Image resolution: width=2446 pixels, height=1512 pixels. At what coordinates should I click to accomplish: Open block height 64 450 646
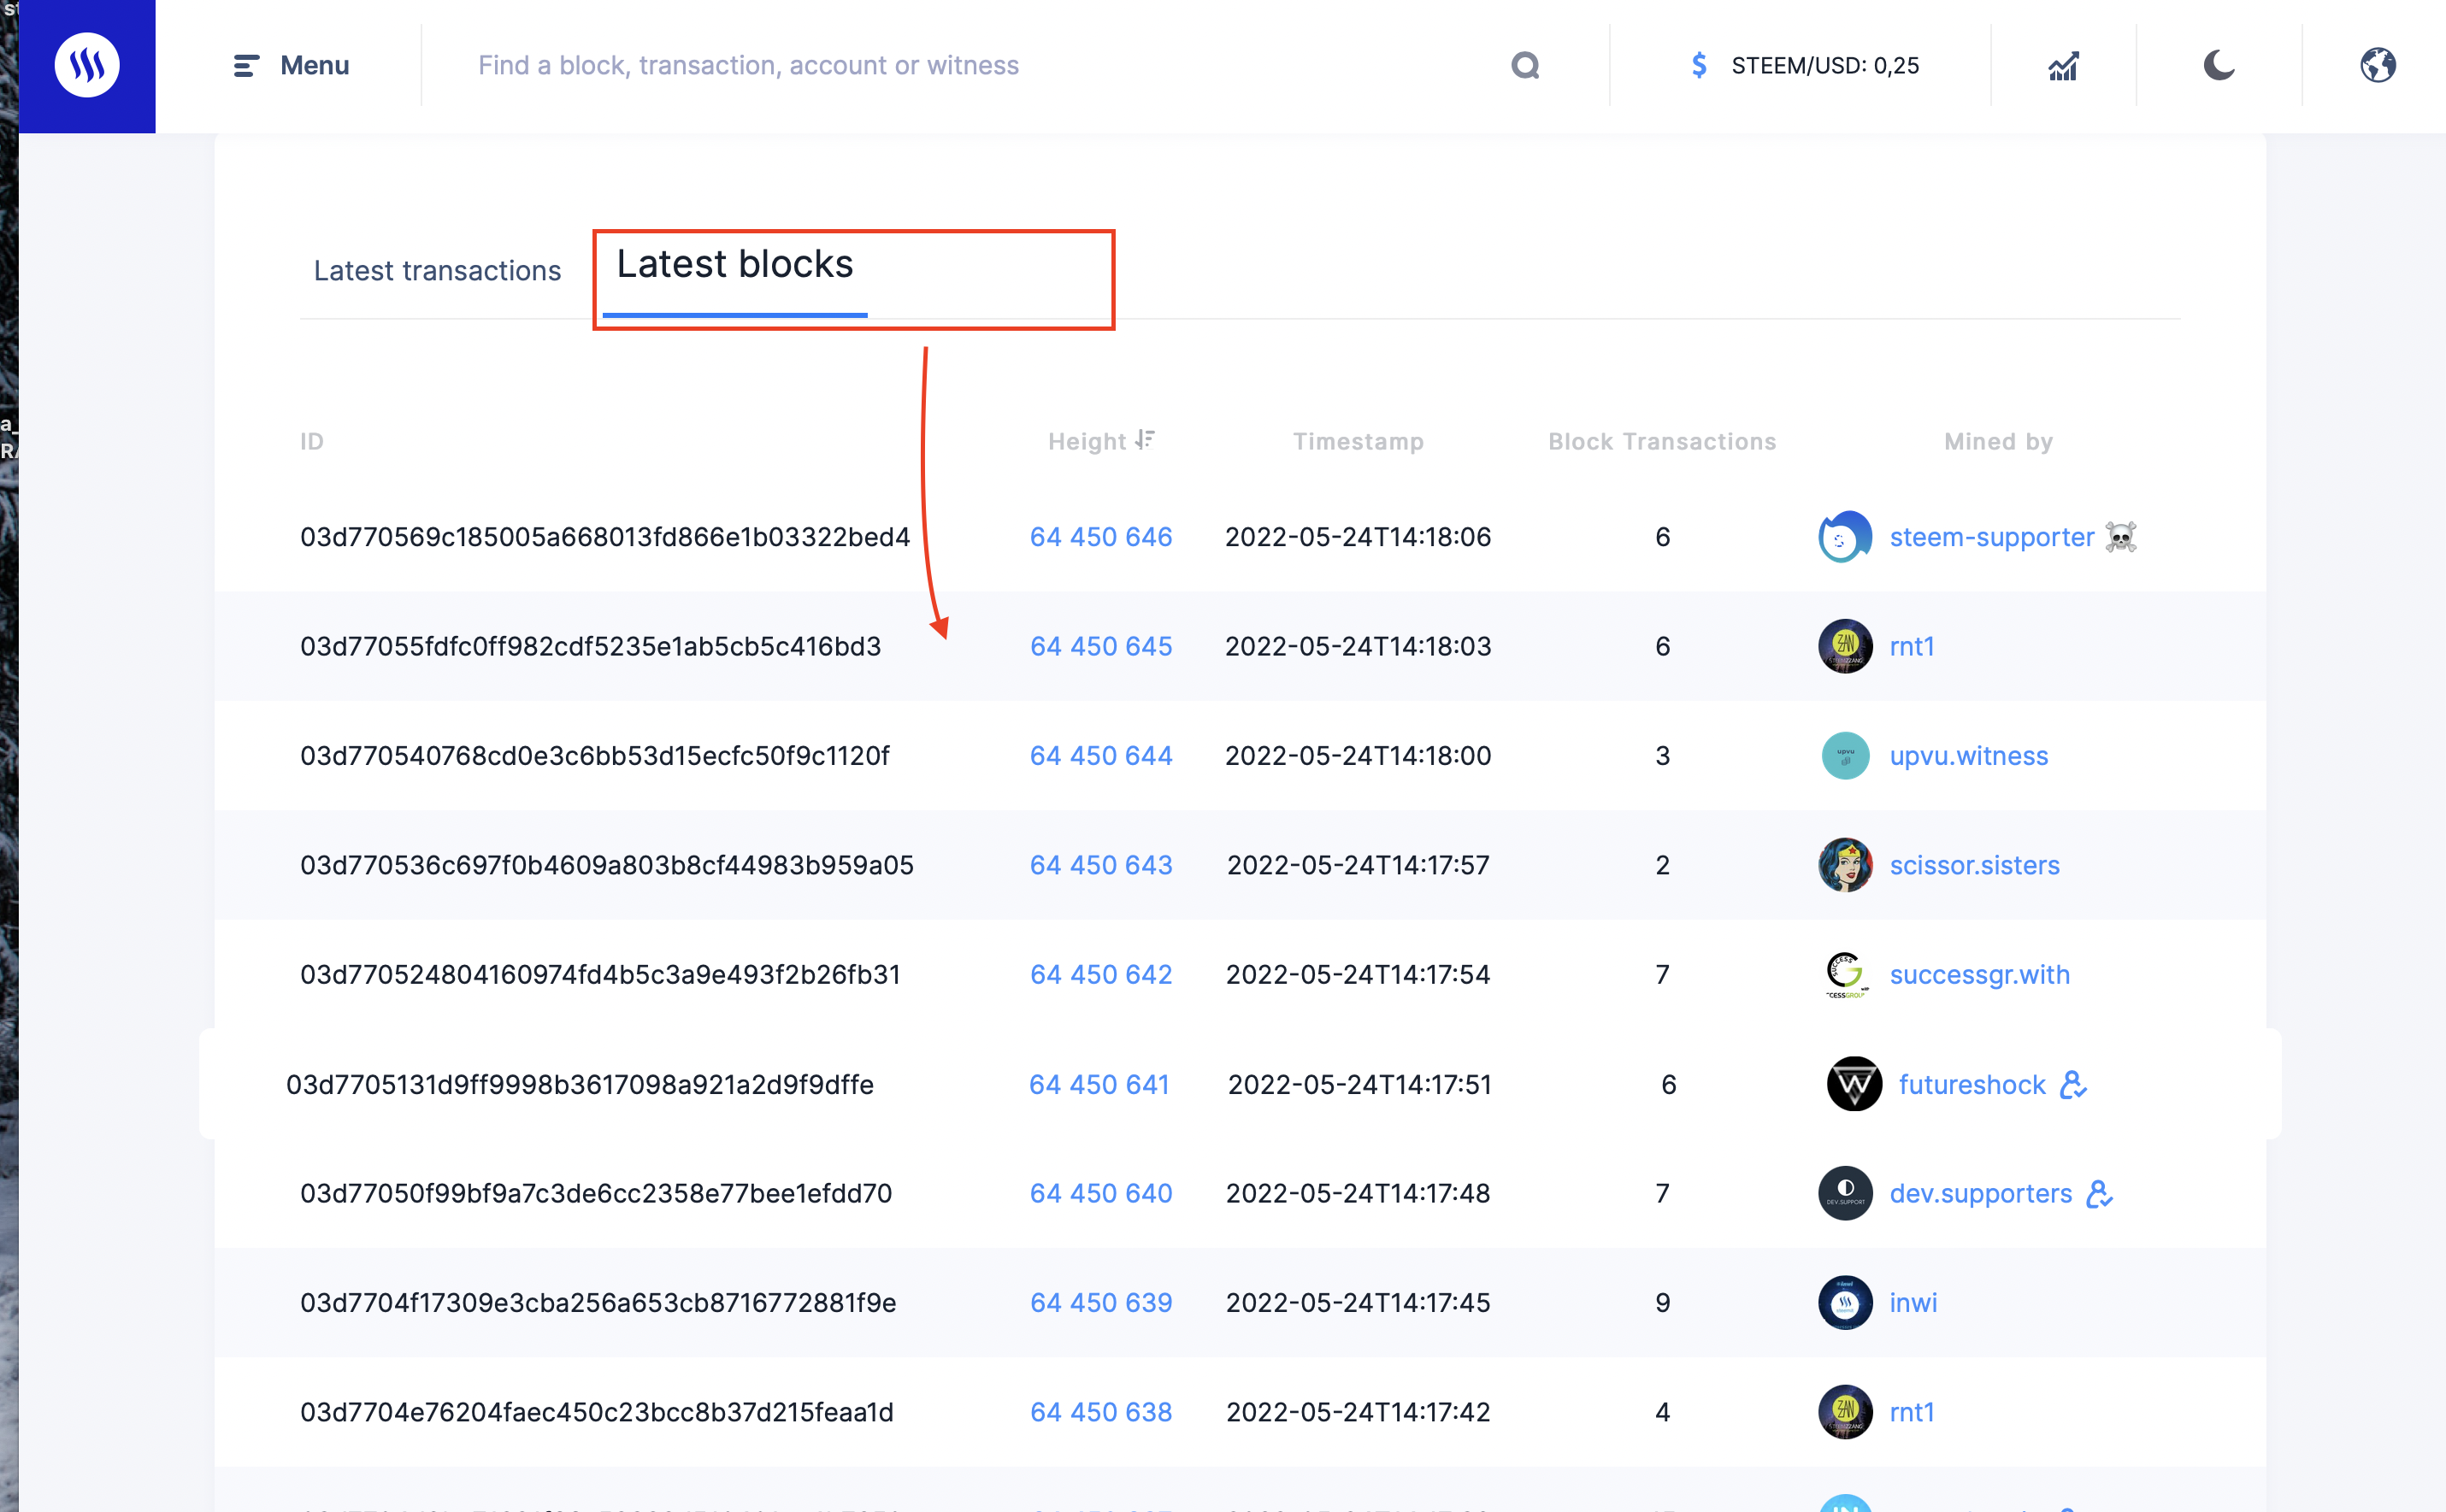pyautogui.click(x=1100, y=537)
